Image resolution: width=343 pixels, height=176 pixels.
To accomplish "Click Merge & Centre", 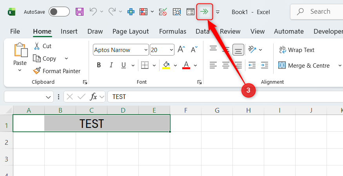I will [x=304, y=65].
